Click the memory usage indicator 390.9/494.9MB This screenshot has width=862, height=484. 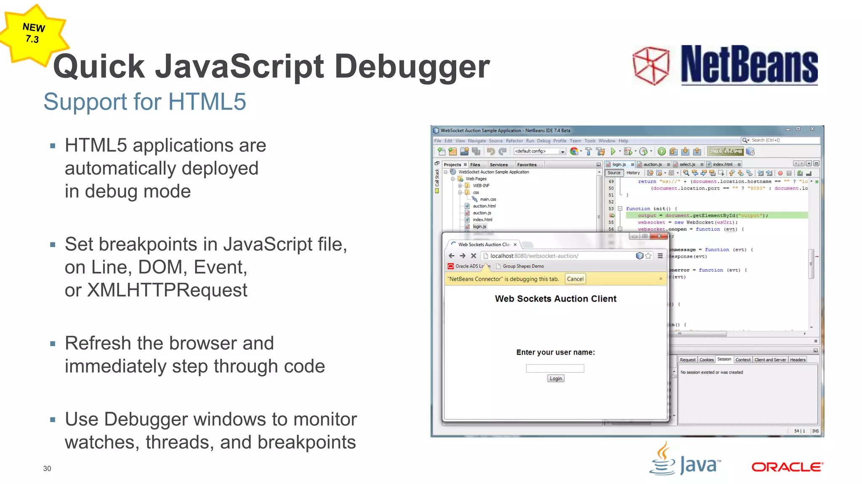(726, 151)
